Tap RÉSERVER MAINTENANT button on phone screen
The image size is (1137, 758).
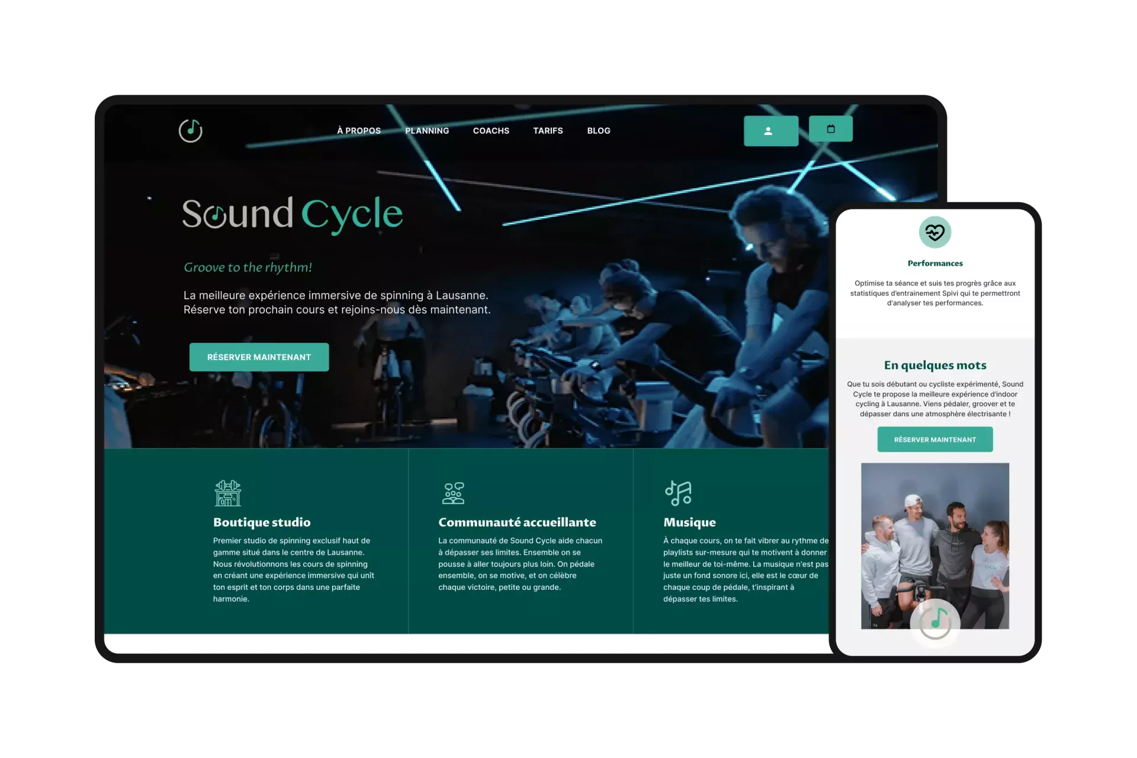pyautogui.click(x=935, y=439)
